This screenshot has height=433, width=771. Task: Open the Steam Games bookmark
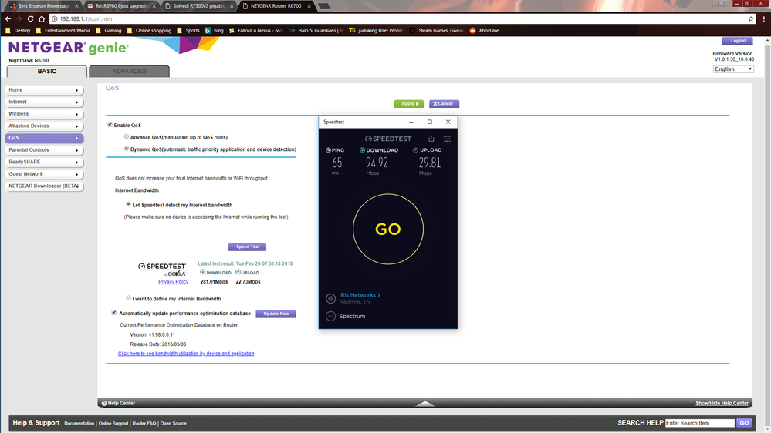click(437, 31)
